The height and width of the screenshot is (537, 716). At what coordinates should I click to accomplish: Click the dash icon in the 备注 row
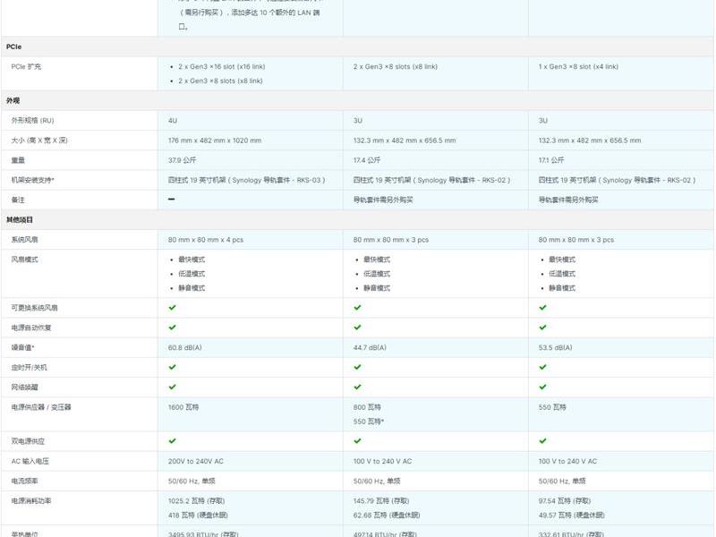171,199
